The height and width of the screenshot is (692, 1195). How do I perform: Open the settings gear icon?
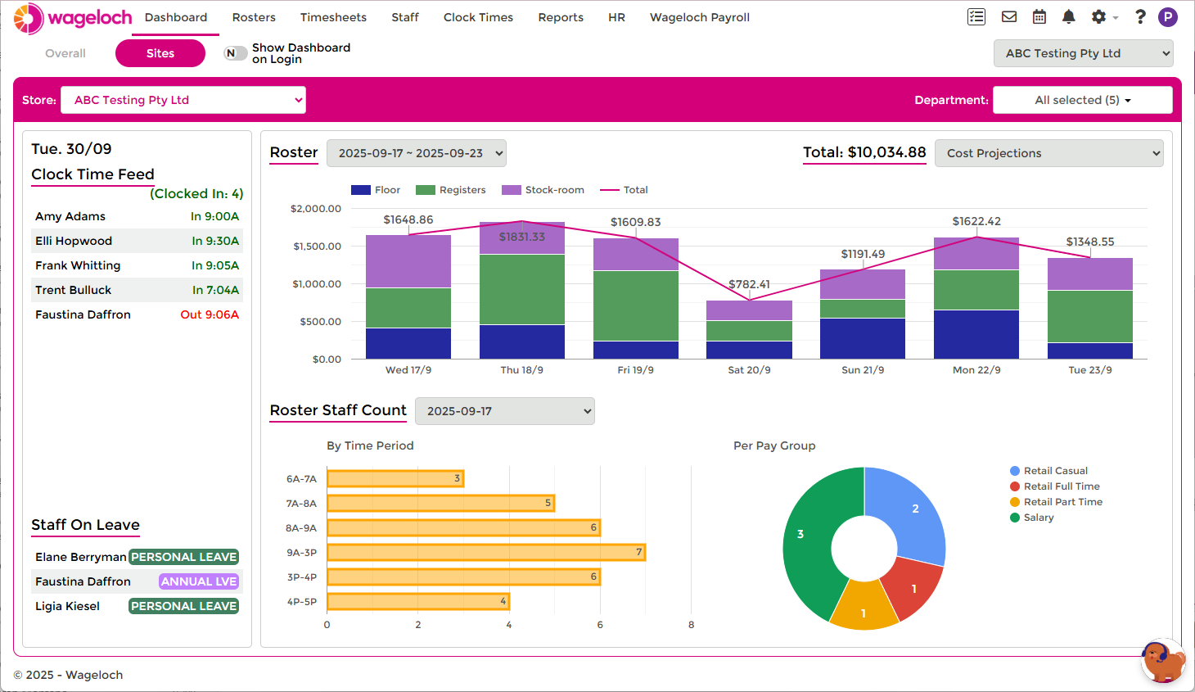point(1098,16)
